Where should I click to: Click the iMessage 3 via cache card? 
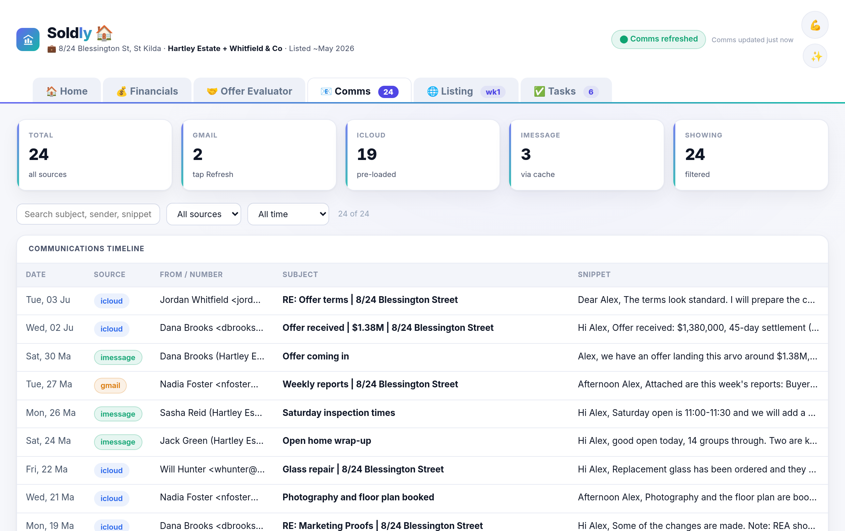coord(586,155)
